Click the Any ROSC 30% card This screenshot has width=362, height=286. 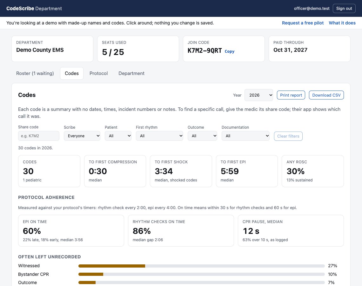[312, 171]
